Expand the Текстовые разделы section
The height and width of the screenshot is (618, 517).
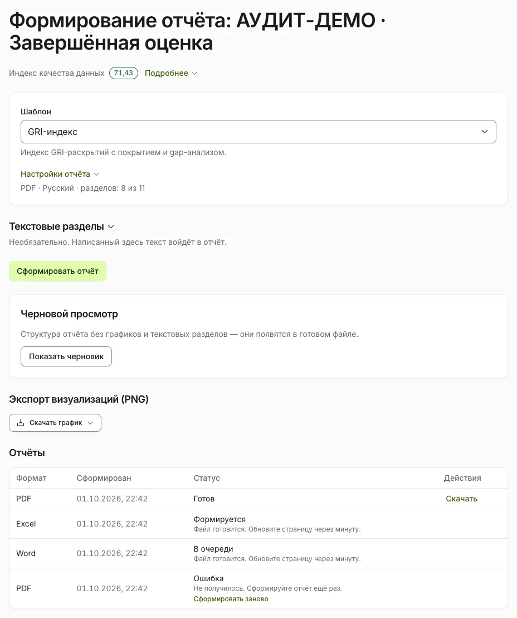click(61, 226)
